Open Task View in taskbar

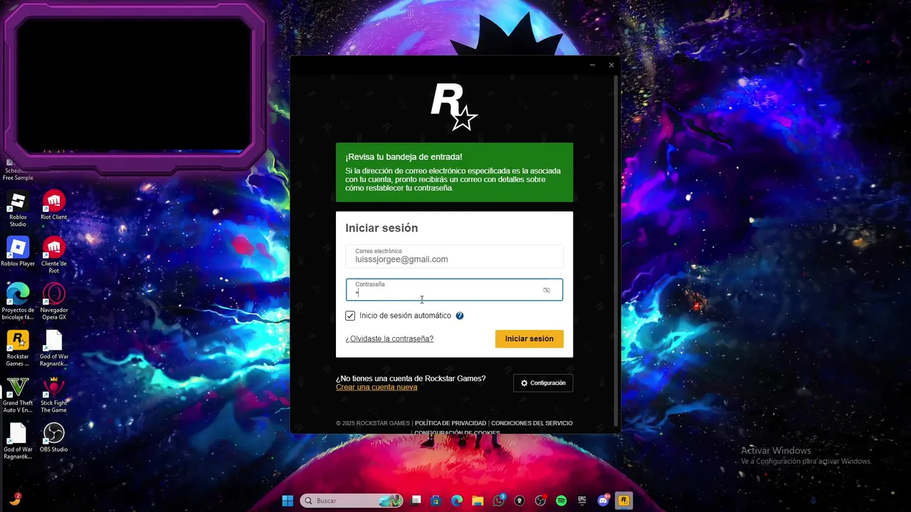pos(416,501)
